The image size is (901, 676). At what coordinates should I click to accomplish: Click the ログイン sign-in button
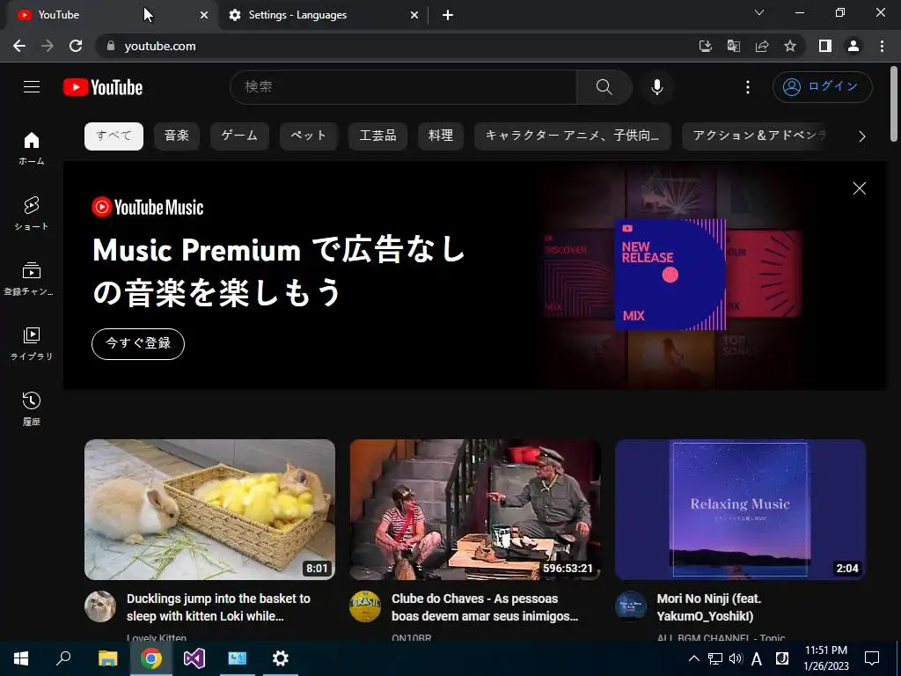(x=823, y=87)
